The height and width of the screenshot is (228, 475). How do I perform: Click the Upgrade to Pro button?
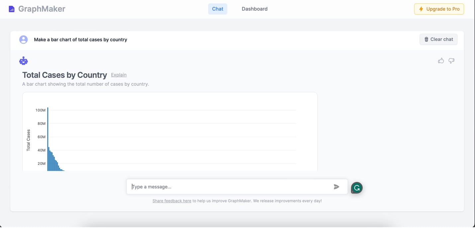click(439, 9)
